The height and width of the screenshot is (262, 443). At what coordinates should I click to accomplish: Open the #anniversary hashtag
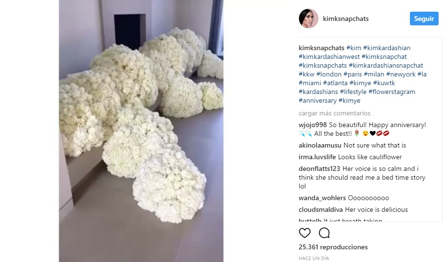(x=317, y=100)
